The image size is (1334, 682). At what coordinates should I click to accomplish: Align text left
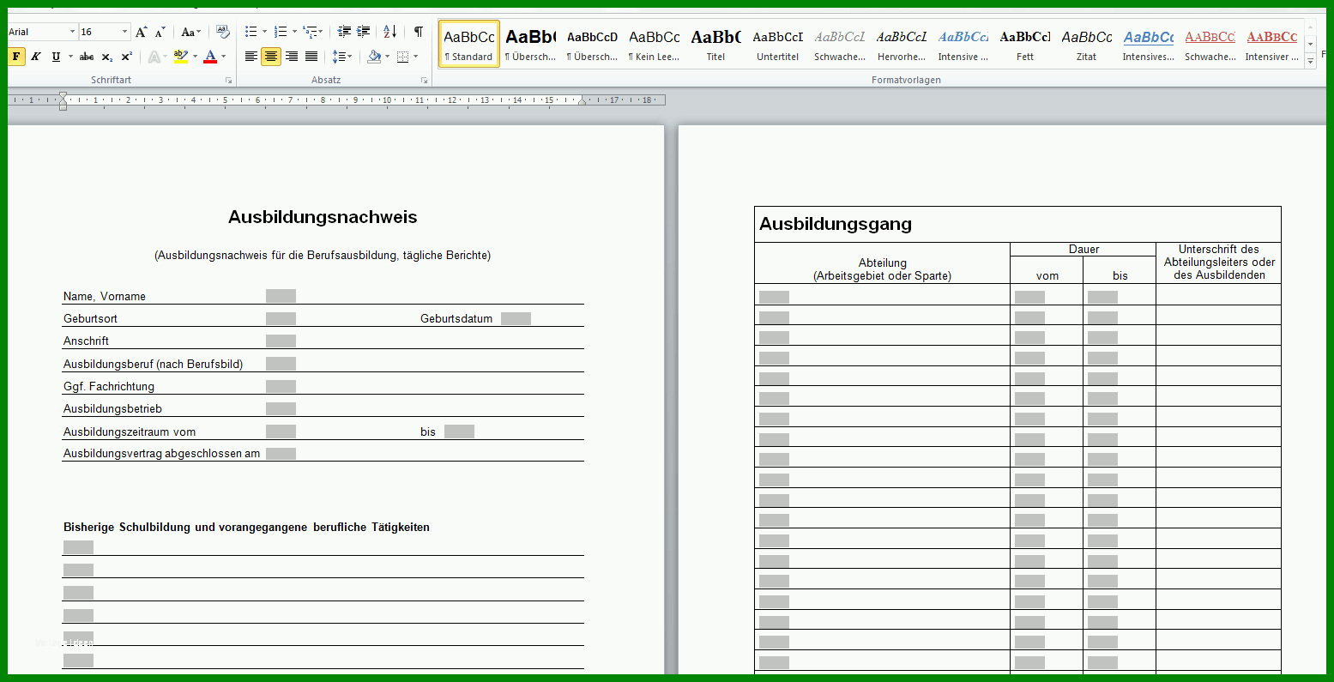[x=251, y=57]
